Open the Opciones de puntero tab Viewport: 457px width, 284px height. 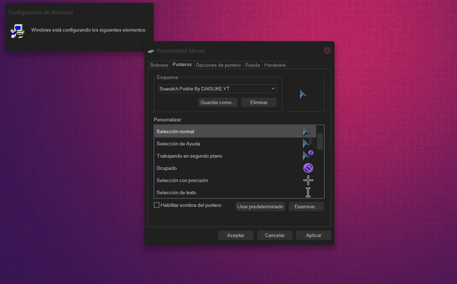click(218, 65)
